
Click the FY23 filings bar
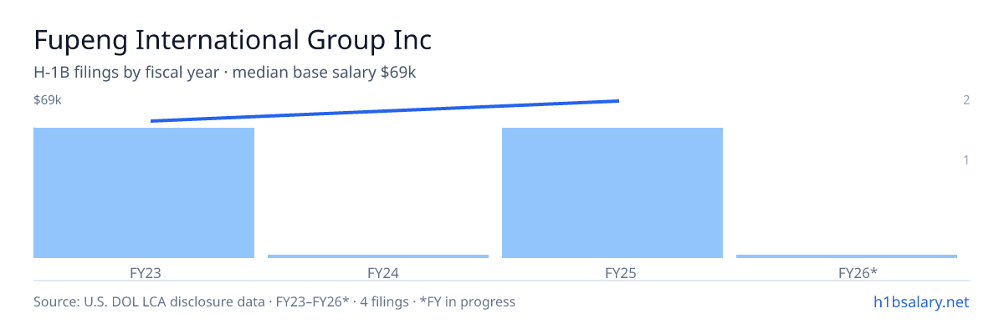[144, 193]
